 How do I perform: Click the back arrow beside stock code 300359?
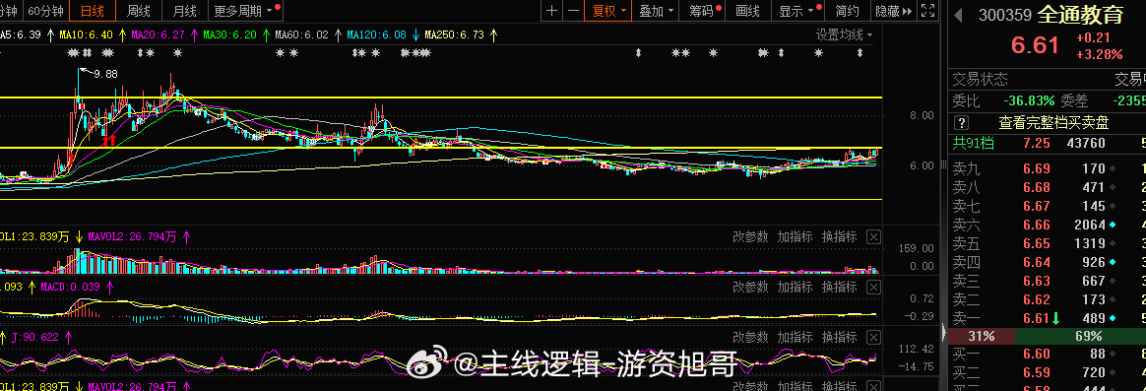(x=957, y=16)
